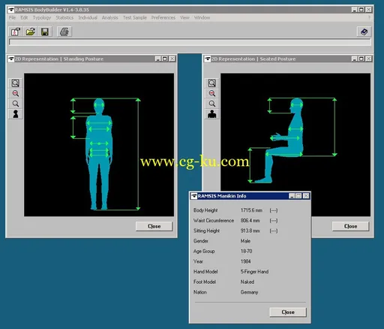Close Manikin Info dialog via title X
Image resolution: width=384 pixels, height=329 pixels.
coord(306,196)
